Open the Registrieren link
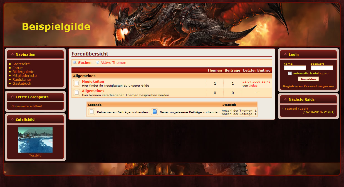The width and height of the screenshot is (344, 187). click(x=293, y=86)
